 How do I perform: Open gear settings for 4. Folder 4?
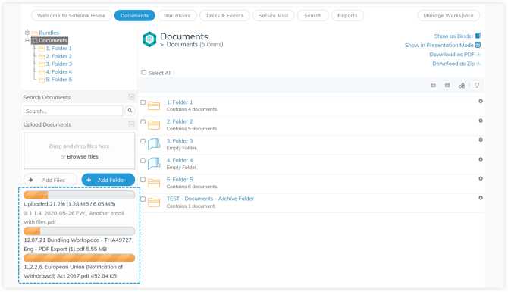pos(481,159)
